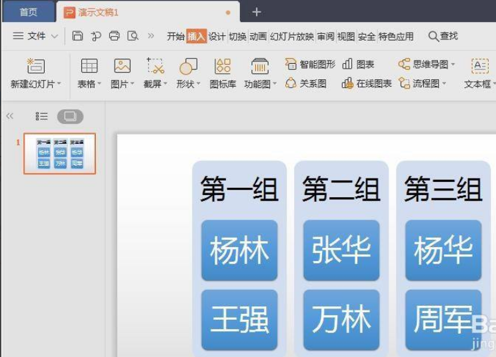Click the New Slide (新建幻灯片) icon
This screenshot has height=357, width=496.
36,66
